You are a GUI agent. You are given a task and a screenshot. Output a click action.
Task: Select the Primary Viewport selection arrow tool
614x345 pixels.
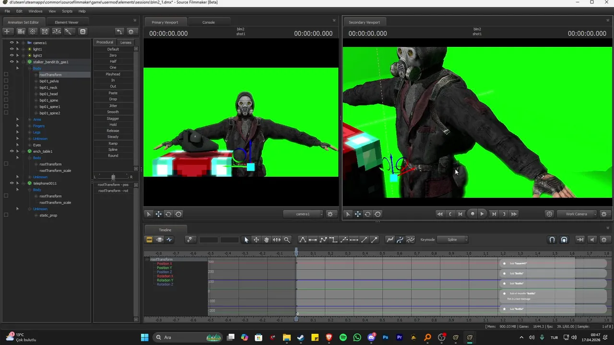pyautogui.click(x=149, y=214)
